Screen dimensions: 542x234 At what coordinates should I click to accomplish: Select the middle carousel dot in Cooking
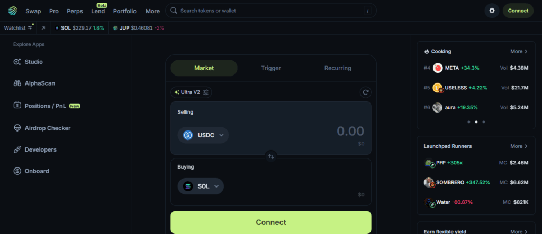[x=475, y=122]
